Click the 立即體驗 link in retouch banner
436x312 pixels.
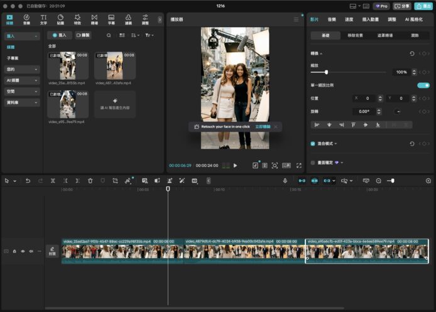[263, 127]
